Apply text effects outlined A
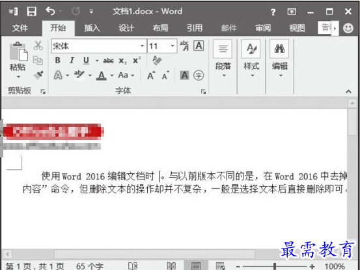This screenshot has width=360, height=270. [58, 75]
